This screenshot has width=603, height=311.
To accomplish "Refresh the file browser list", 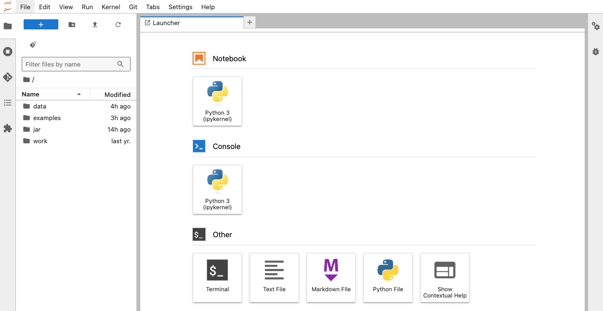I will coord(118,25).
